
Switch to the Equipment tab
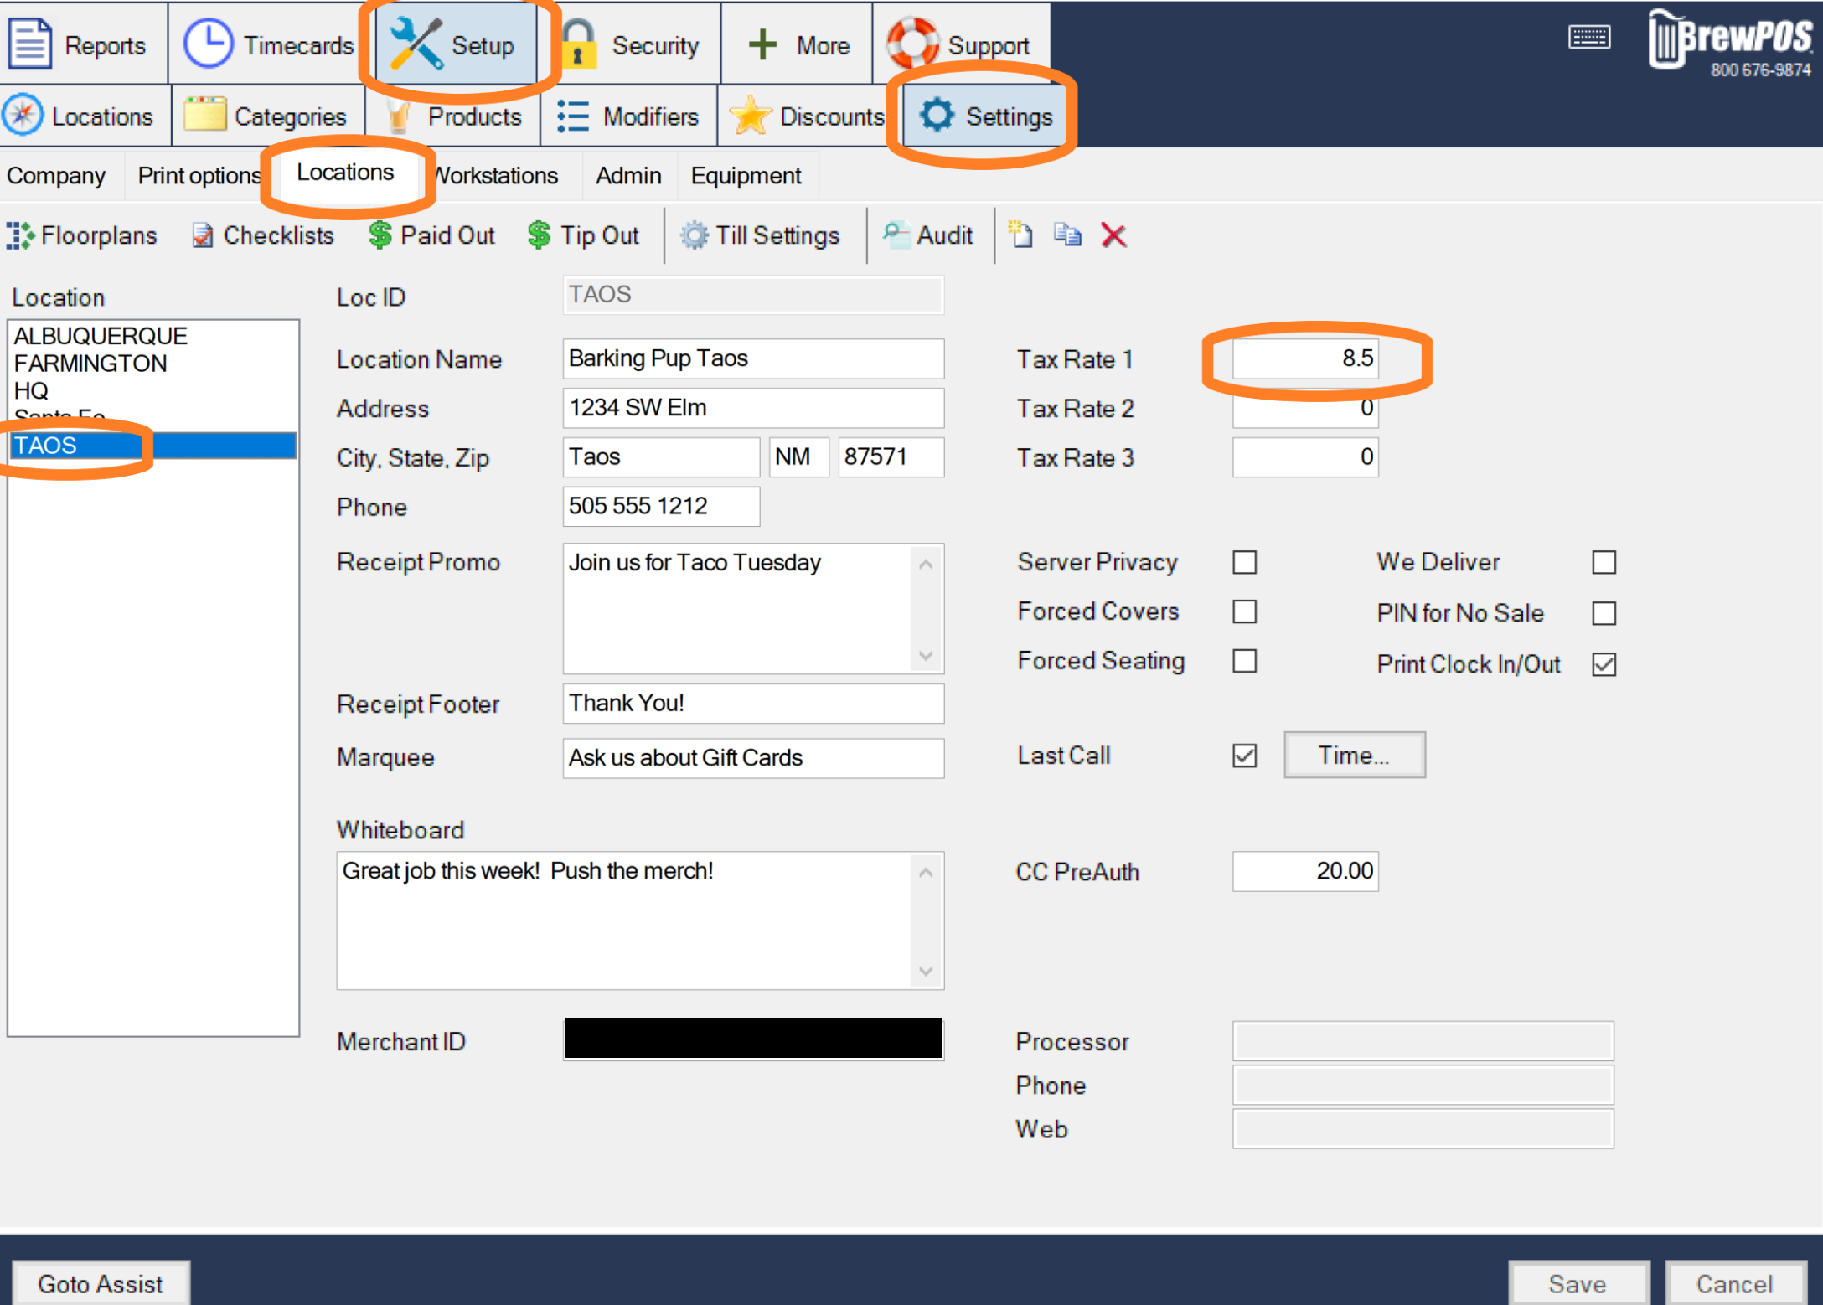(x=746, y=176)
